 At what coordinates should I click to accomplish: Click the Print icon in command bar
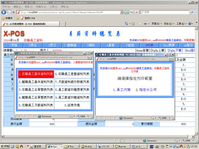pyautogui.click(x=145, y=24)
